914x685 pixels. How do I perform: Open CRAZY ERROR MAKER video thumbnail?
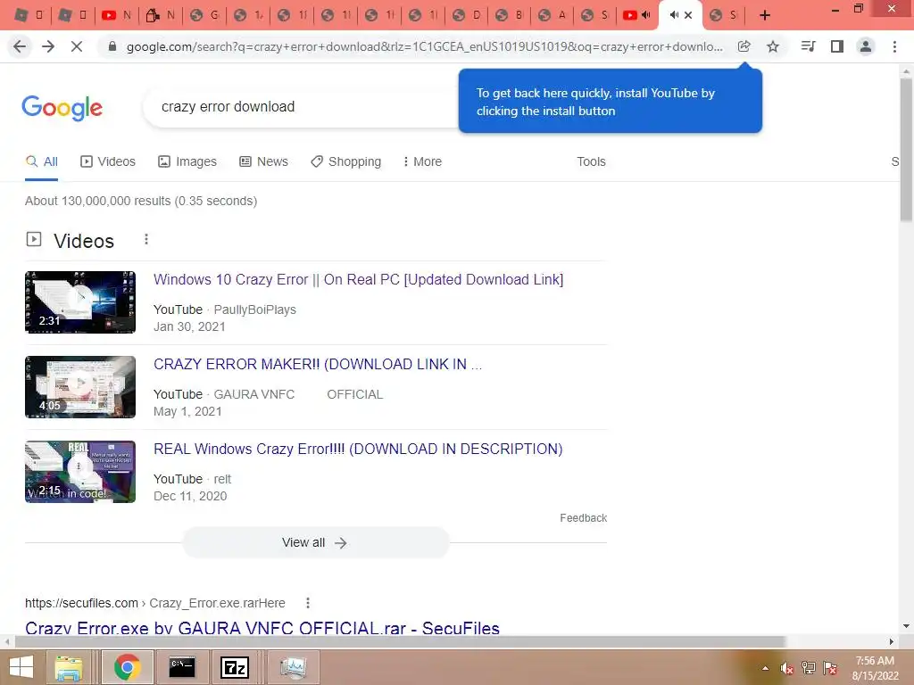(x=80, y=387)
